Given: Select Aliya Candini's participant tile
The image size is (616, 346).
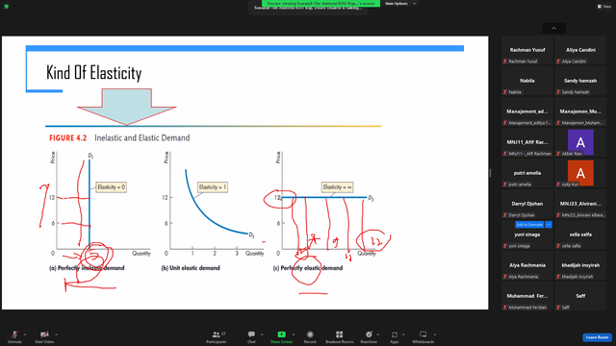Looking at the screenshot, I should 580,50.
